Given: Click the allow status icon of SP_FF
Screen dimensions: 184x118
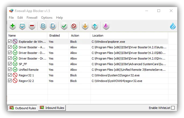Looking at the screenshot, I should 15,64.
